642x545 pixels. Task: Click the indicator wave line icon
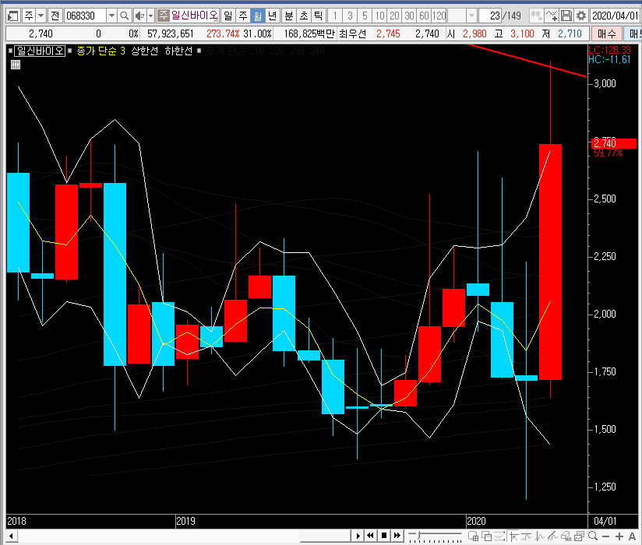526,536
